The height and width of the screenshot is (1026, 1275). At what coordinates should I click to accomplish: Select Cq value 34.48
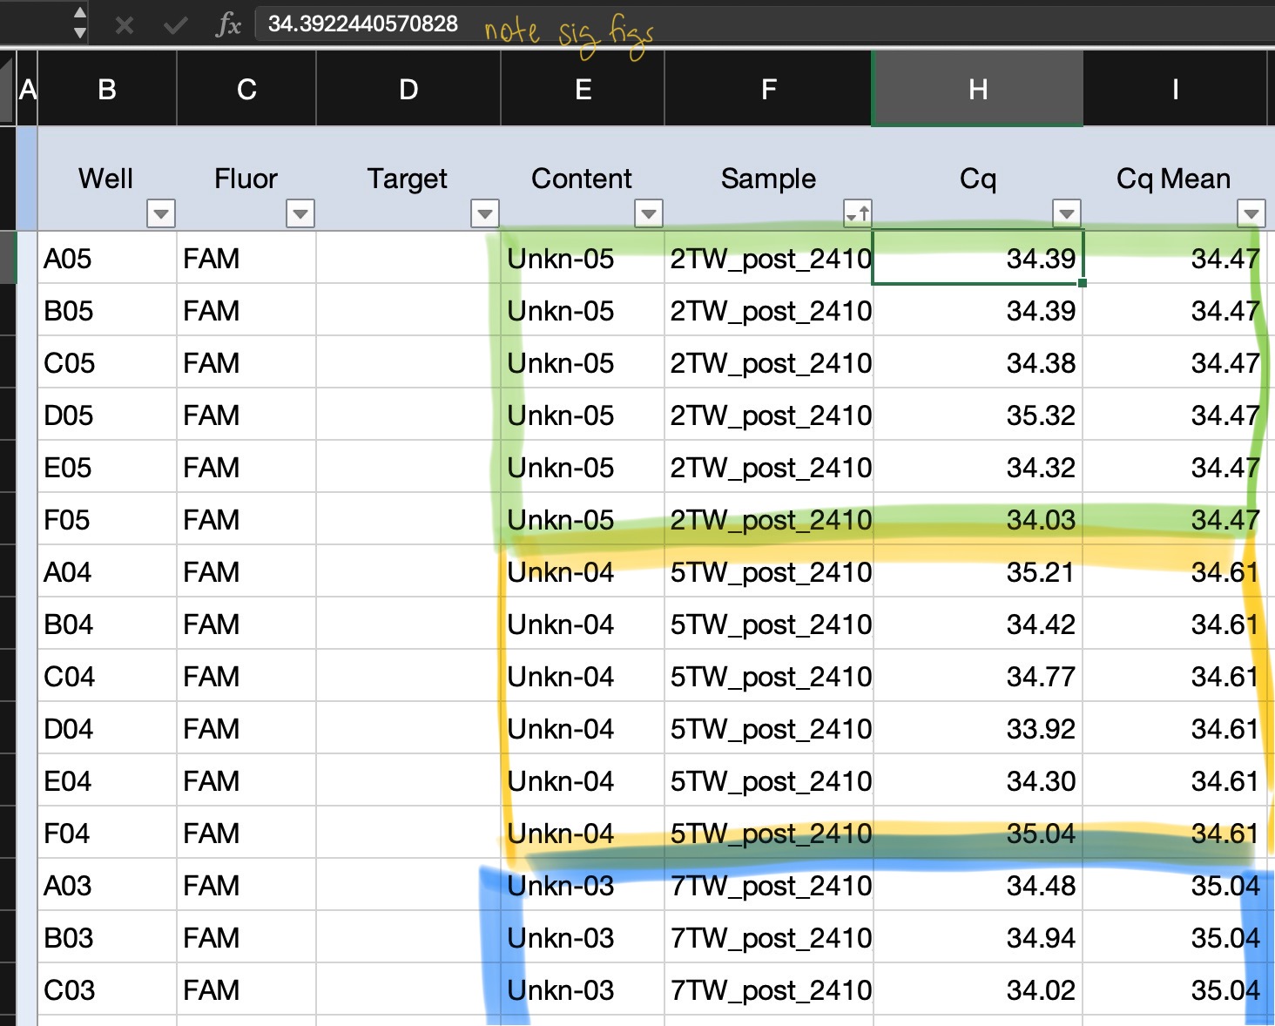(978, 885)
